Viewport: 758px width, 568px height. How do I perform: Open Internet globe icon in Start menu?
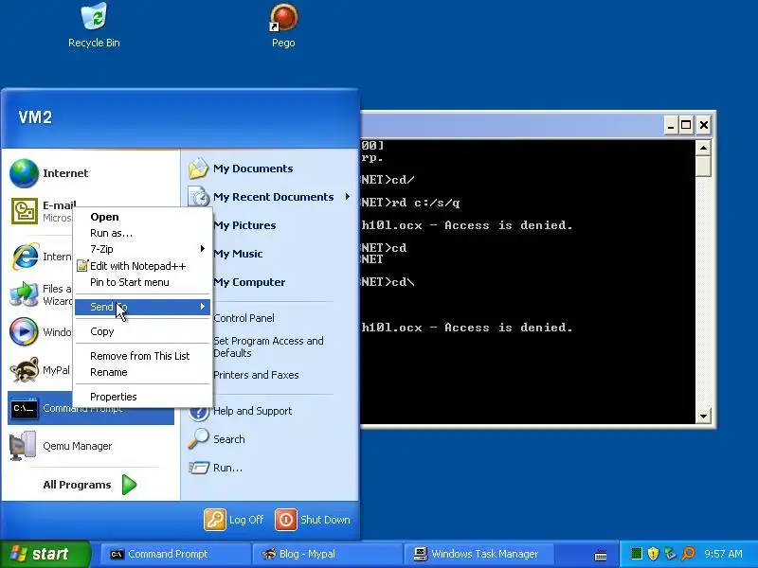tap(24, 173)
